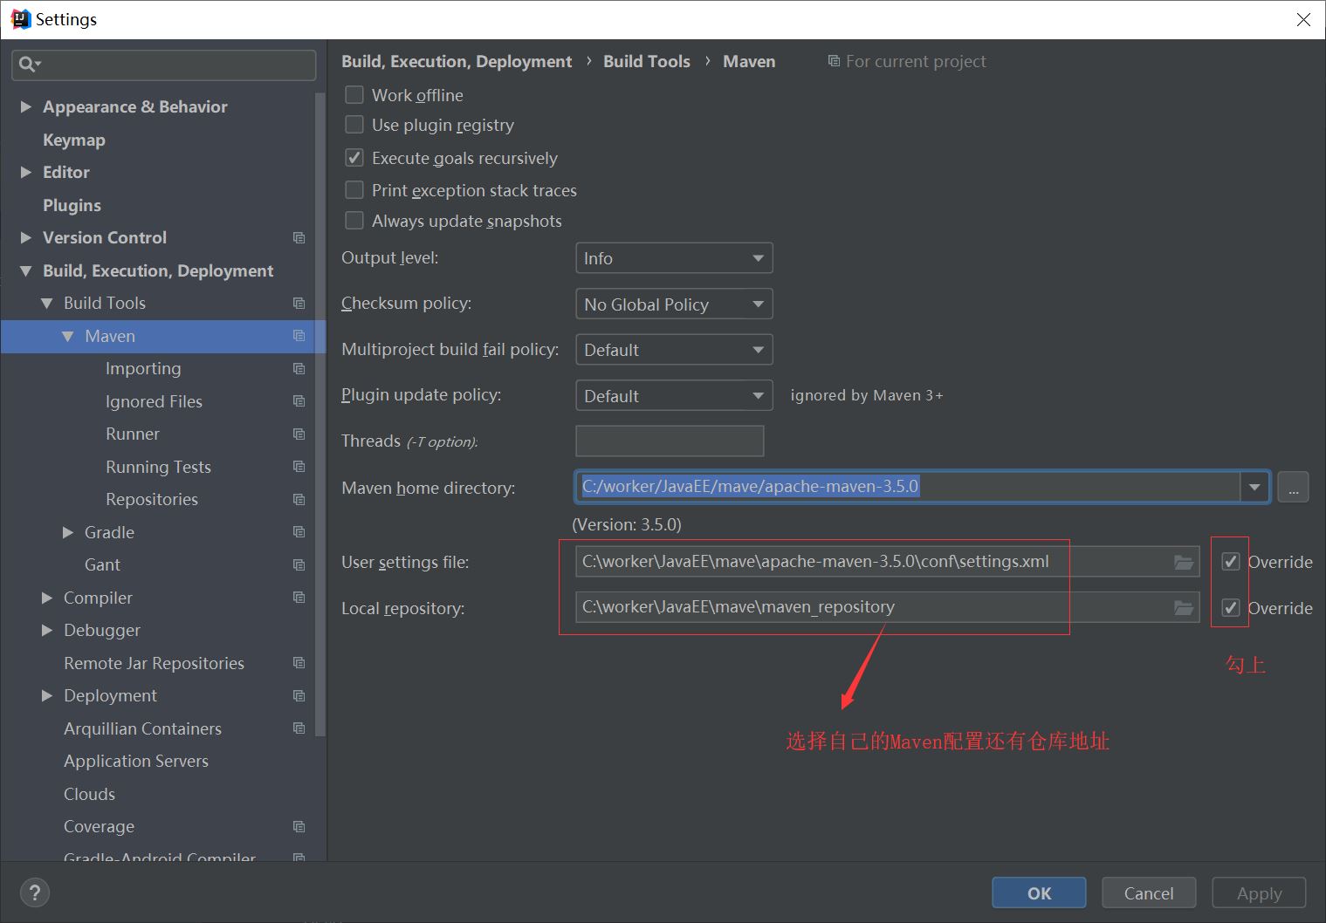Image resolution: width=1326 pixels, height=923 pixels.
Task: Click Build, Execution, Deployment breadcrumb
Action: click(457, 61)
